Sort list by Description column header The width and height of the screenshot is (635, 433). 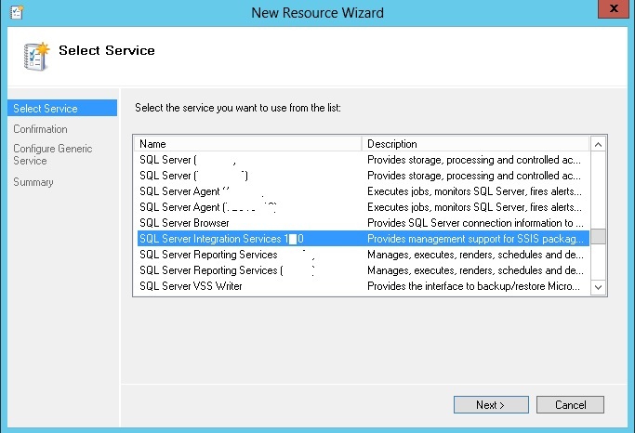coord(474,144)
